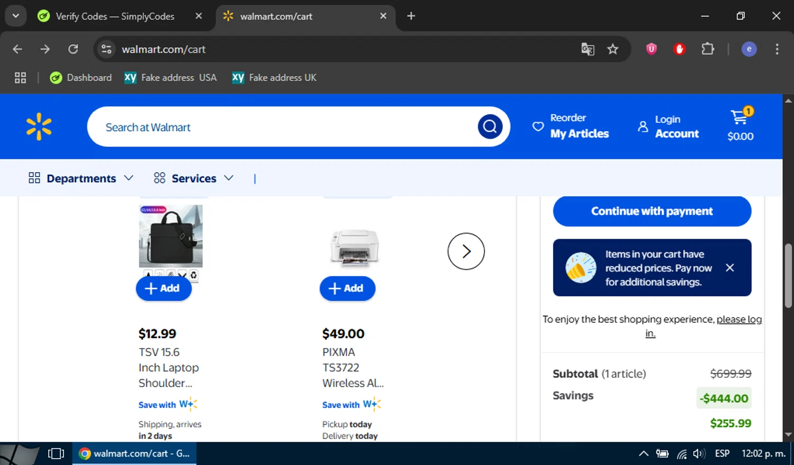
Task: Open the Fake address UK bookmark
Action: point(274,78)
